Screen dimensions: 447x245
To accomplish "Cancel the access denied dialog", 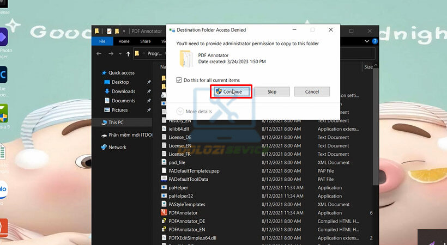I will pos(312,91).
